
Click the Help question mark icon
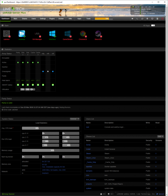coord(147,19)
